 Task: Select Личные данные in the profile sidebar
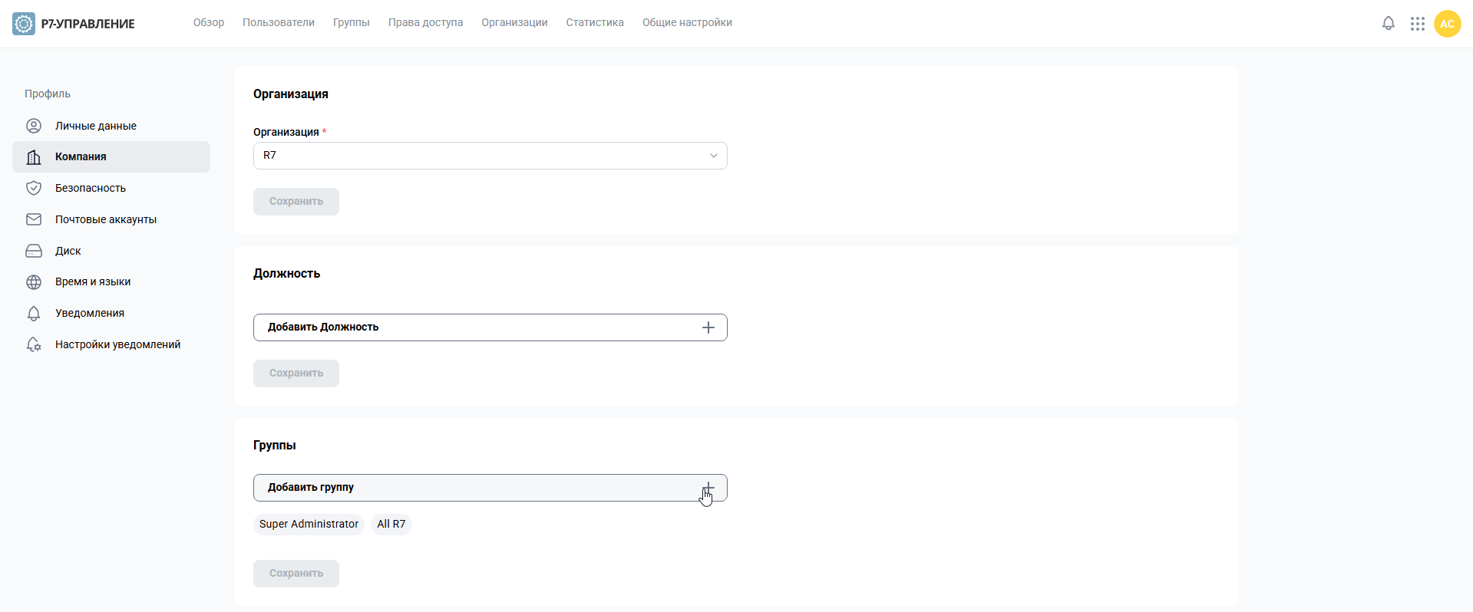tap(111, 126)
